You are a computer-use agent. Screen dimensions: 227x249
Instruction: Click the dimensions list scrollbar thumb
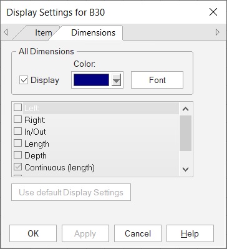tap(185, 133)
